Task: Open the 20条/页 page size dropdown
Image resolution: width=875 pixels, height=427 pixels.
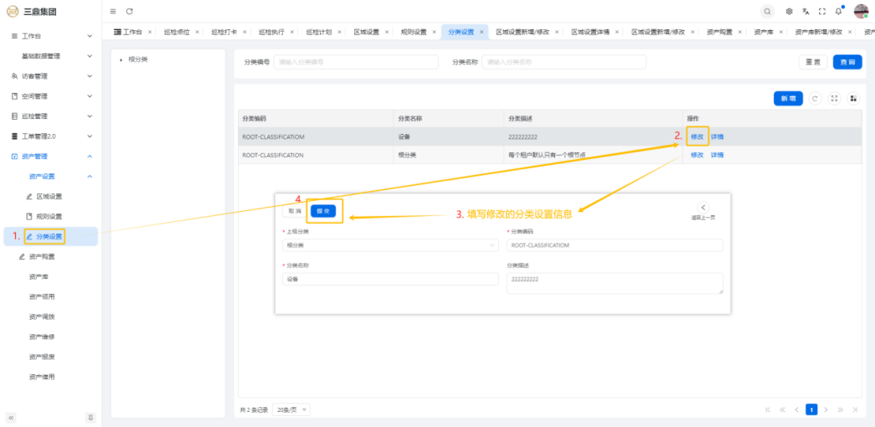Action: [x=291, y=409]
